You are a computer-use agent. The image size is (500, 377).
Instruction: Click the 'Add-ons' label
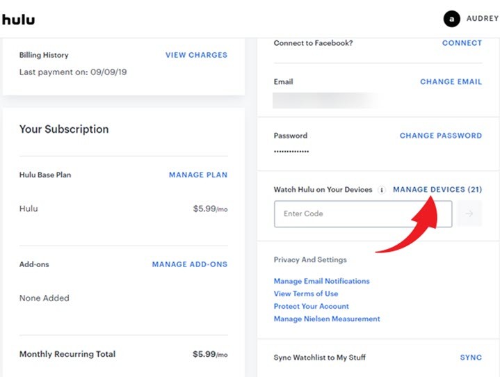click(x=34, y=264)
